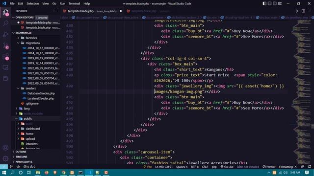
Task: Click the source control branch icon in status bar
Action: click(11, 167)
